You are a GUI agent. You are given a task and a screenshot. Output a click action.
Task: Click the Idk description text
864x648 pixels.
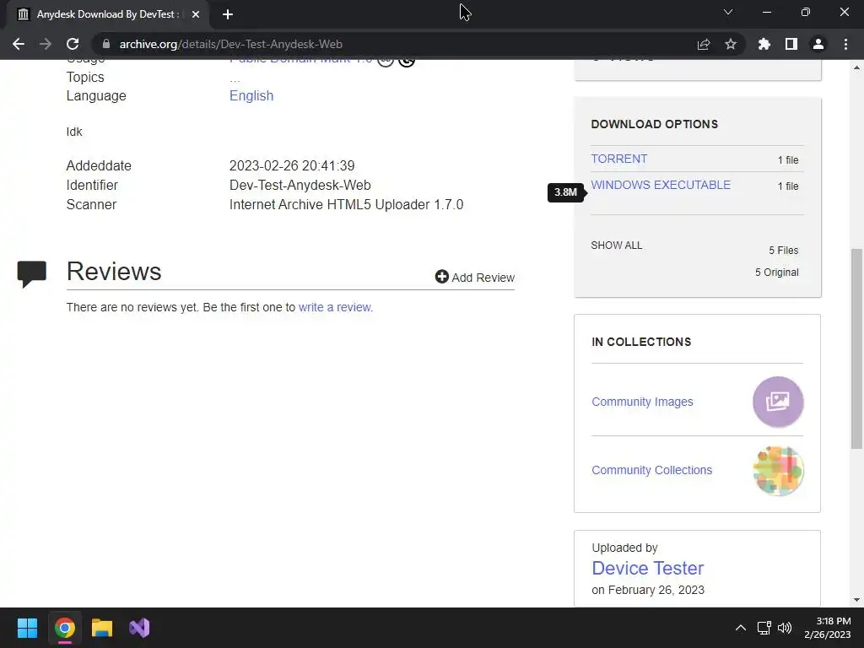coord(74,132)
